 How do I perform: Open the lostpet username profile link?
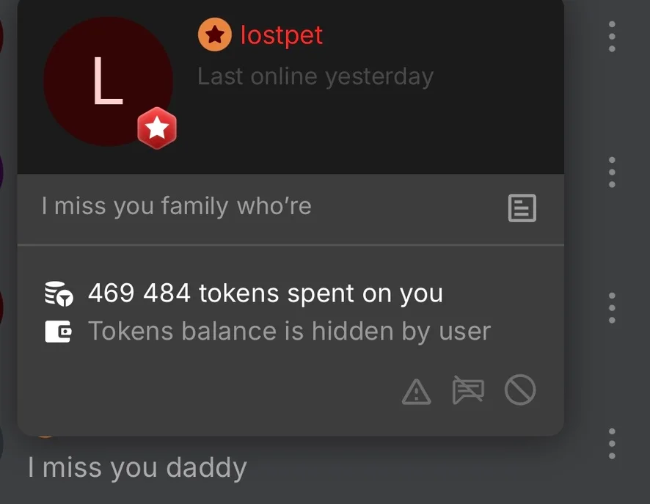click(x=282, y=35)
